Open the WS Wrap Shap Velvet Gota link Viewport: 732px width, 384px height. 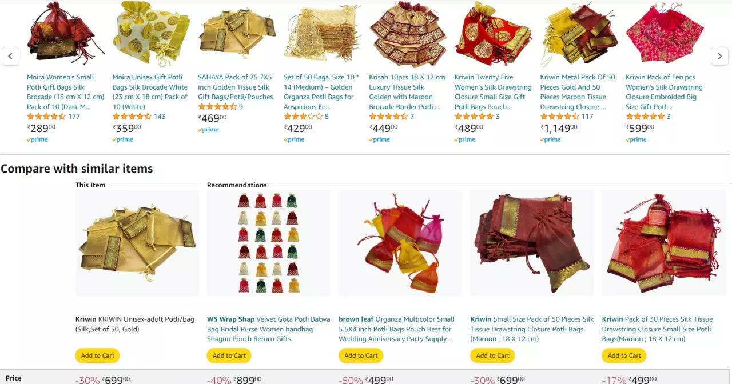(x=268, y=329)
